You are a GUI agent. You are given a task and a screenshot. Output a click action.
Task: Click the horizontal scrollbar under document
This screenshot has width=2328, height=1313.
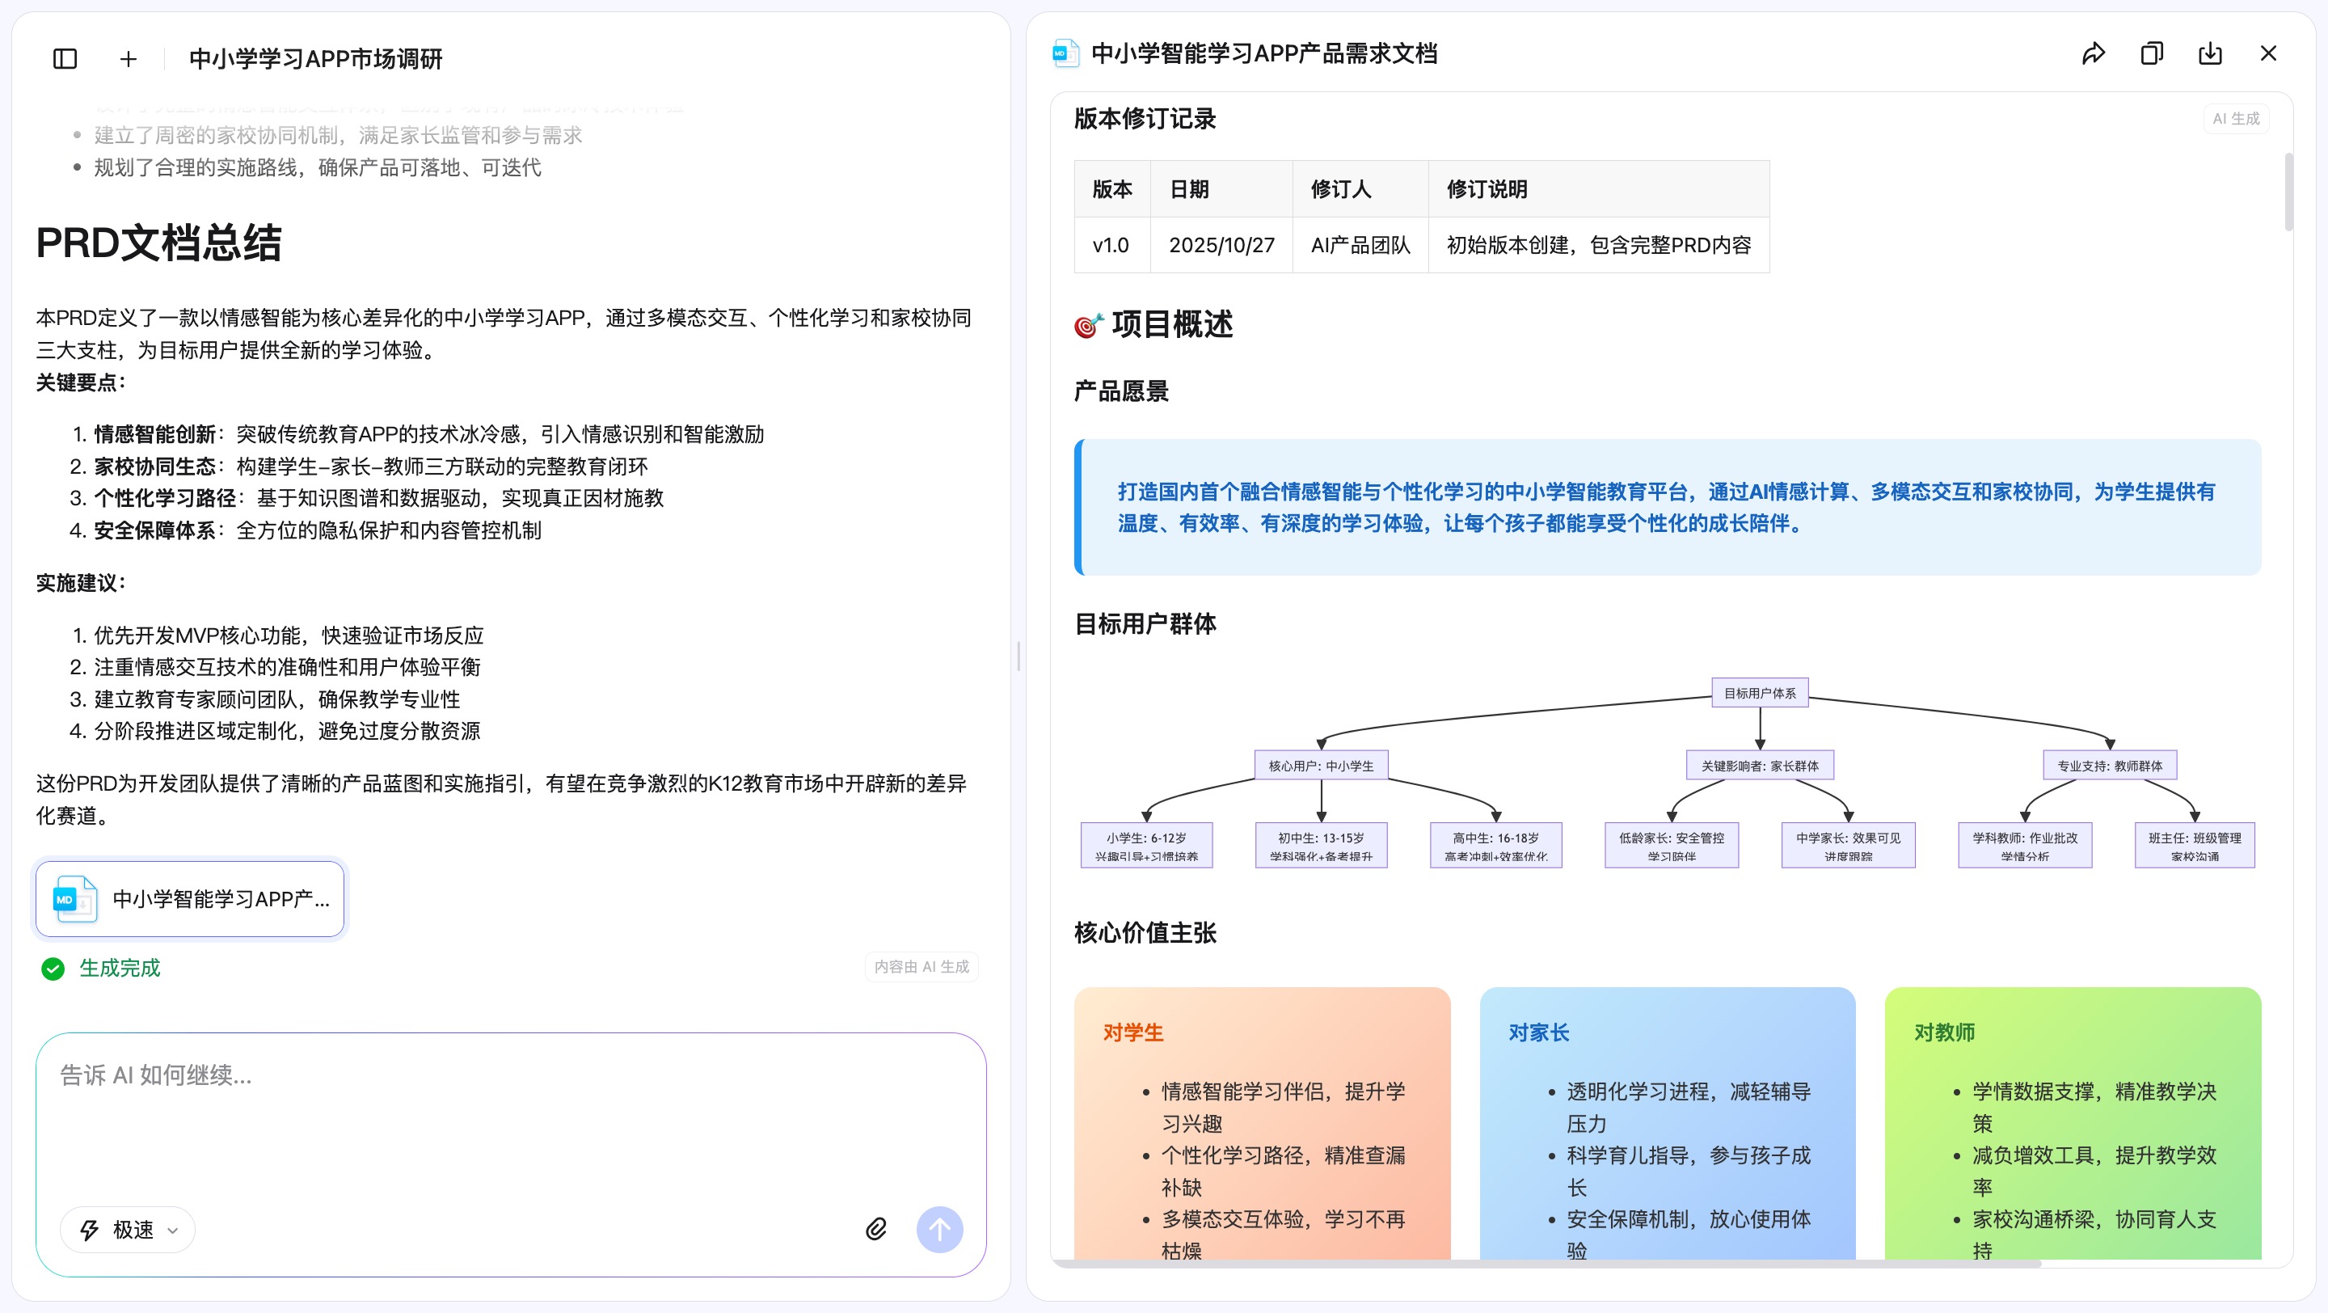[x=1546, y=1264]
